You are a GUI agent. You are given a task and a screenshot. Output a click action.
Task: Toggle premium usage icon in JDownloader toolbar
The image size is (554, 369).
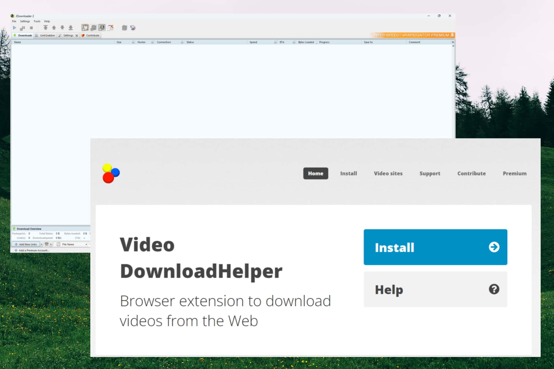(x=102, y=28)
